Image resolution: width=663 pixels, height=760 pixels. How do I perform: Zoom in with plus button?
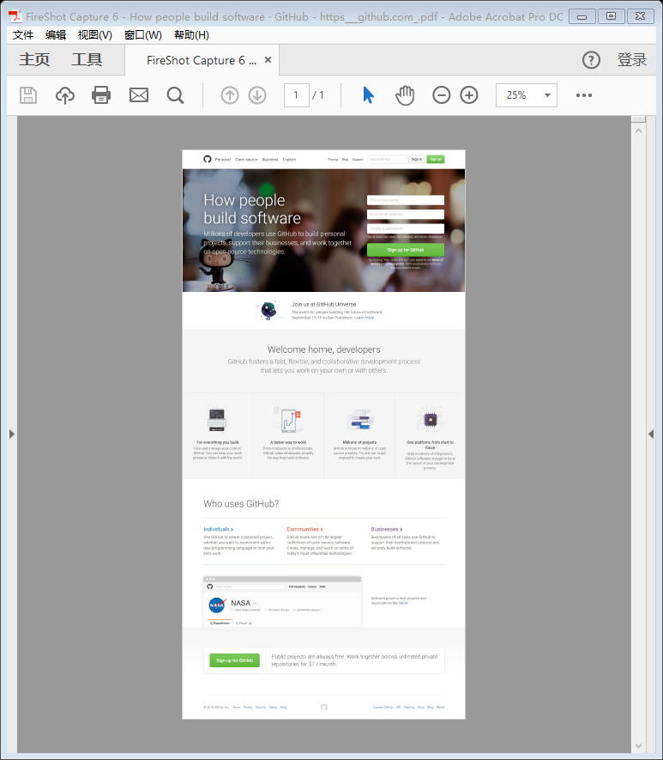coord(469,95)
